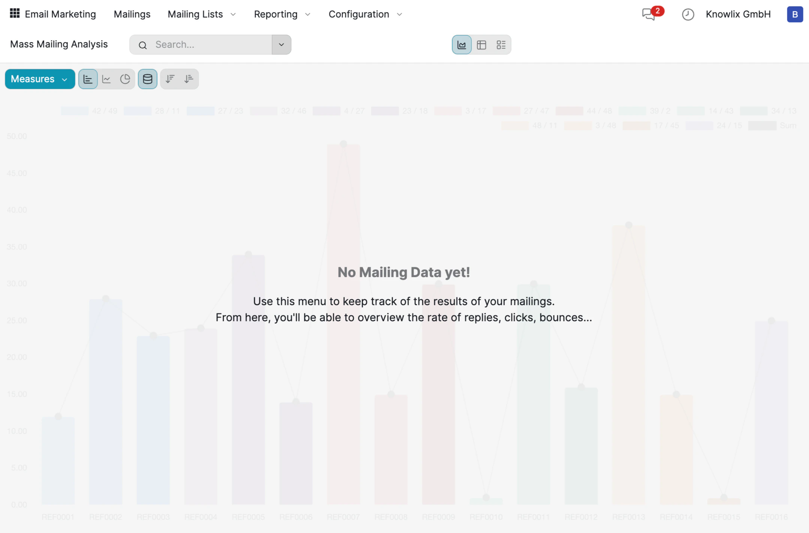The width and height of the screenshot is (809, 533).
Task: Open the apps grid launcher
Action: (x=15, y=13)
